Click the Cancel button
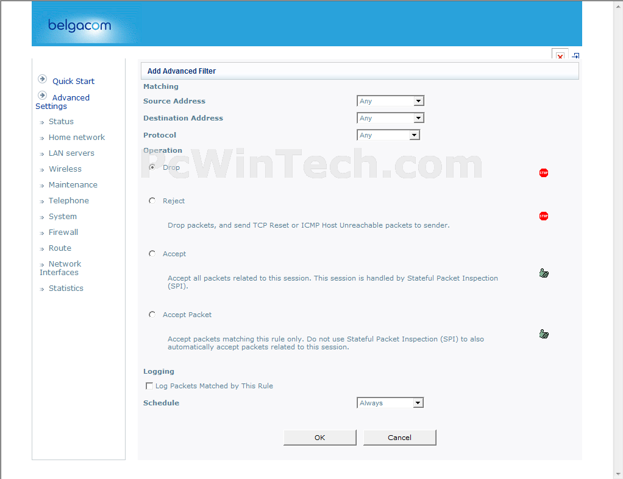Screen dimensions: 623x479 click(x=400, y=438)
